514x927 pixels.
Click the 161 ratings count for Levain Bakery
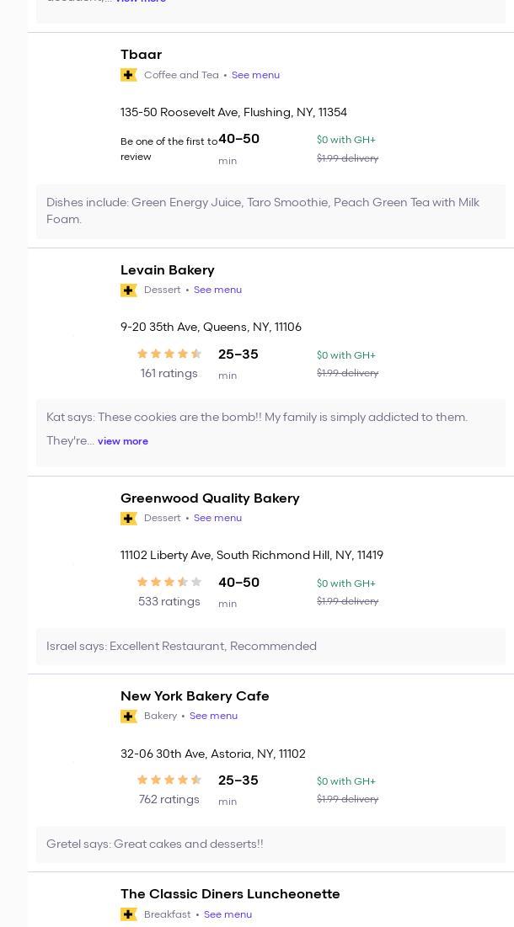click(x=169, y=374)
